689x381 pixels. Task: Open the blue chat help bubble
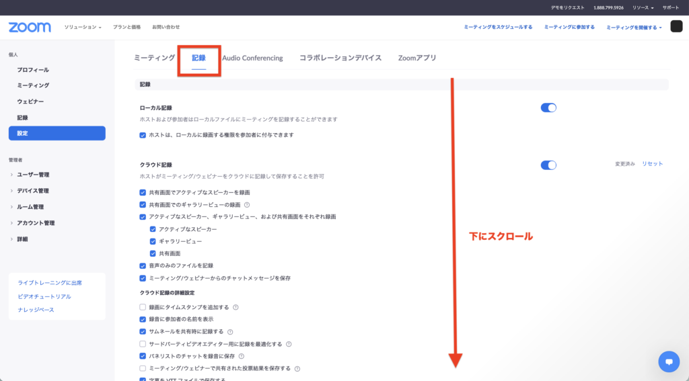pyautogui.click(x=669, y=362)
